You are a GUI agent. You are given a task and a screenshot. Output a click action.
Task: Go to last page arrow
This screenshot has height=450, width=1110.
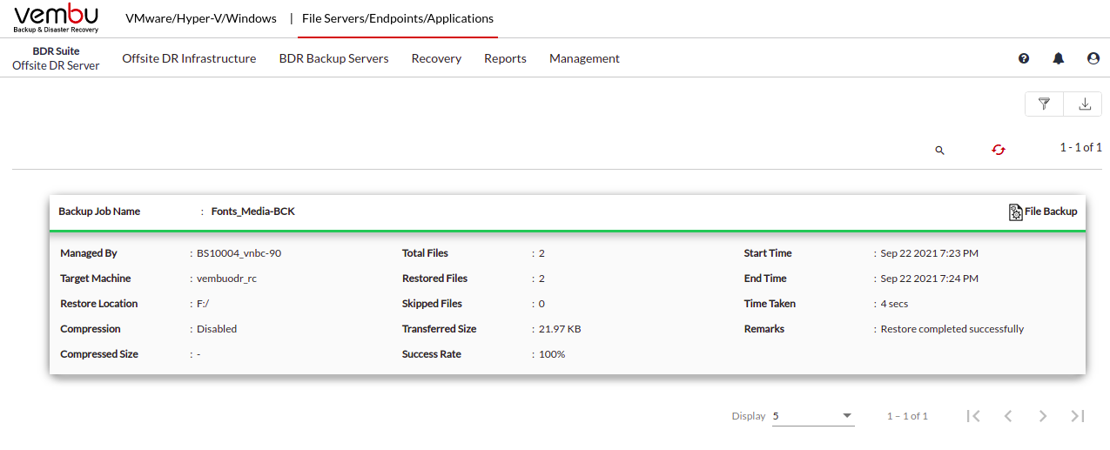coord(1077,416)
